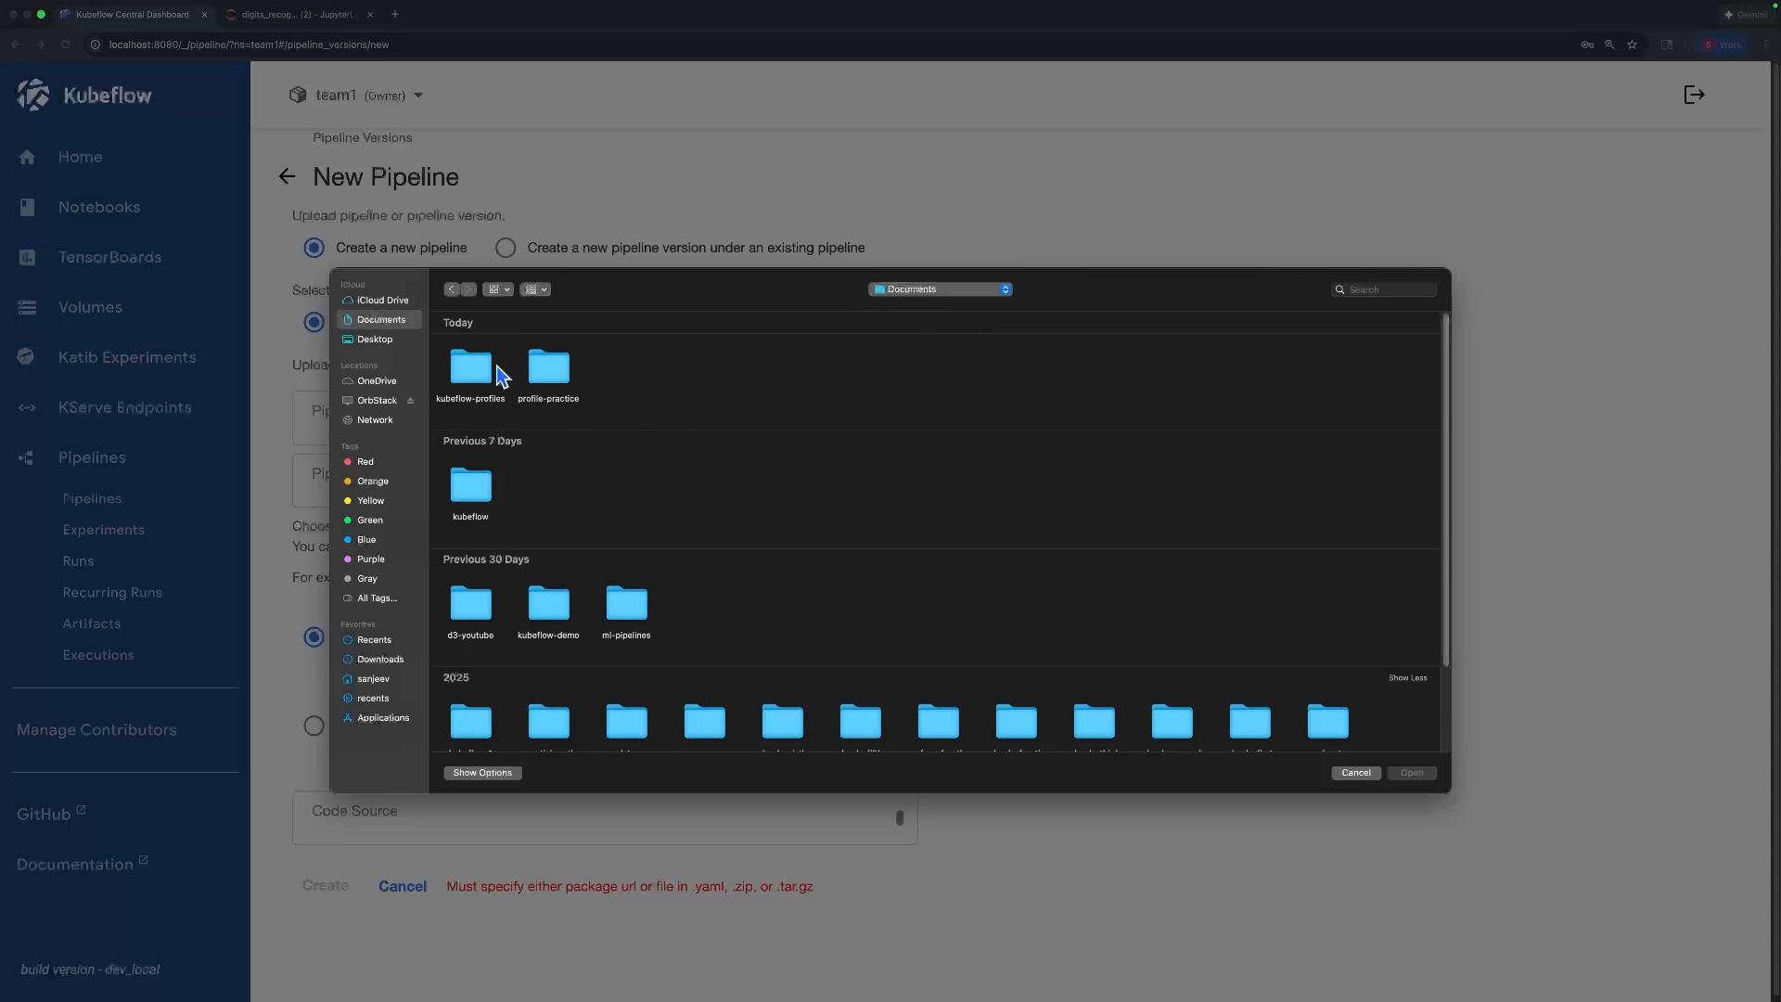The image size is (1781, 1002).
Task: Go forward in file dialog navigation
Action: pos(468,289)
